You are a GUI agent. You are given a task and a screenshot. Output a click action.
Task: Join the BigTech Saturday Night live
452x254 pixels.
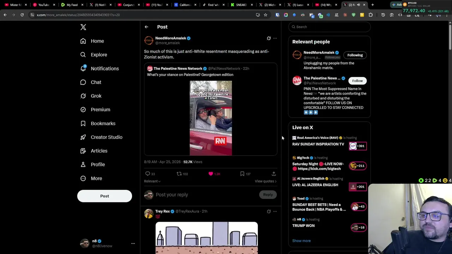point(318,166)
